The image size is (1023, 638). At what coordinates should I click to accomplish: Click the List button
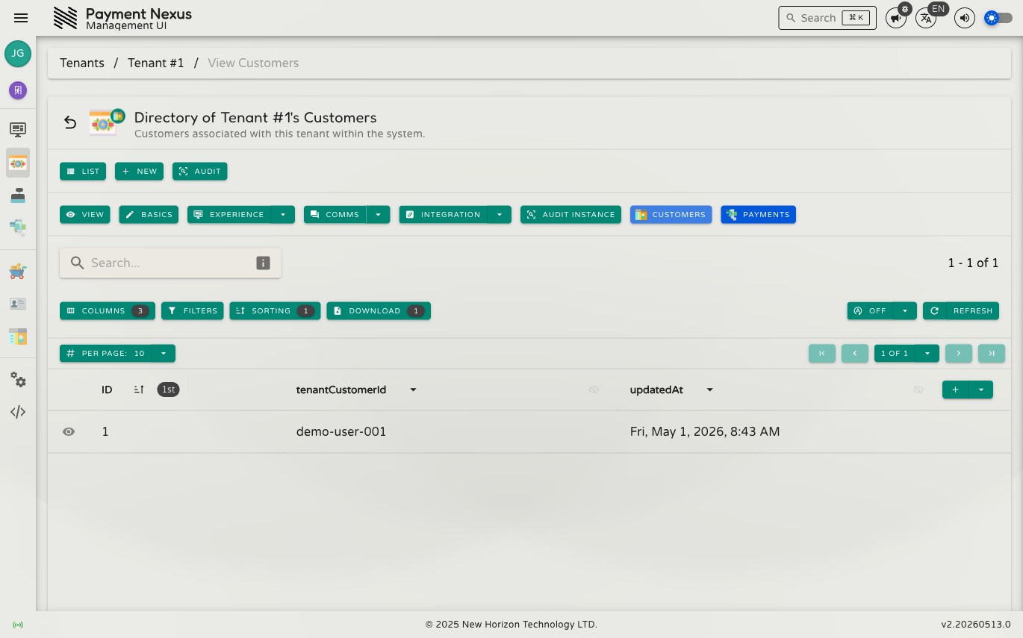(x=83, y=171)
